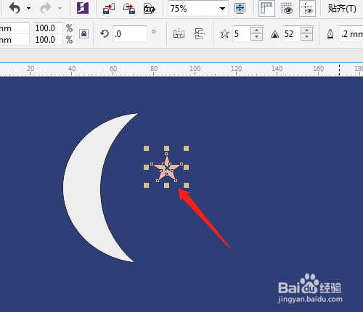Toggle the show grid eye icon

click(287, 9)
